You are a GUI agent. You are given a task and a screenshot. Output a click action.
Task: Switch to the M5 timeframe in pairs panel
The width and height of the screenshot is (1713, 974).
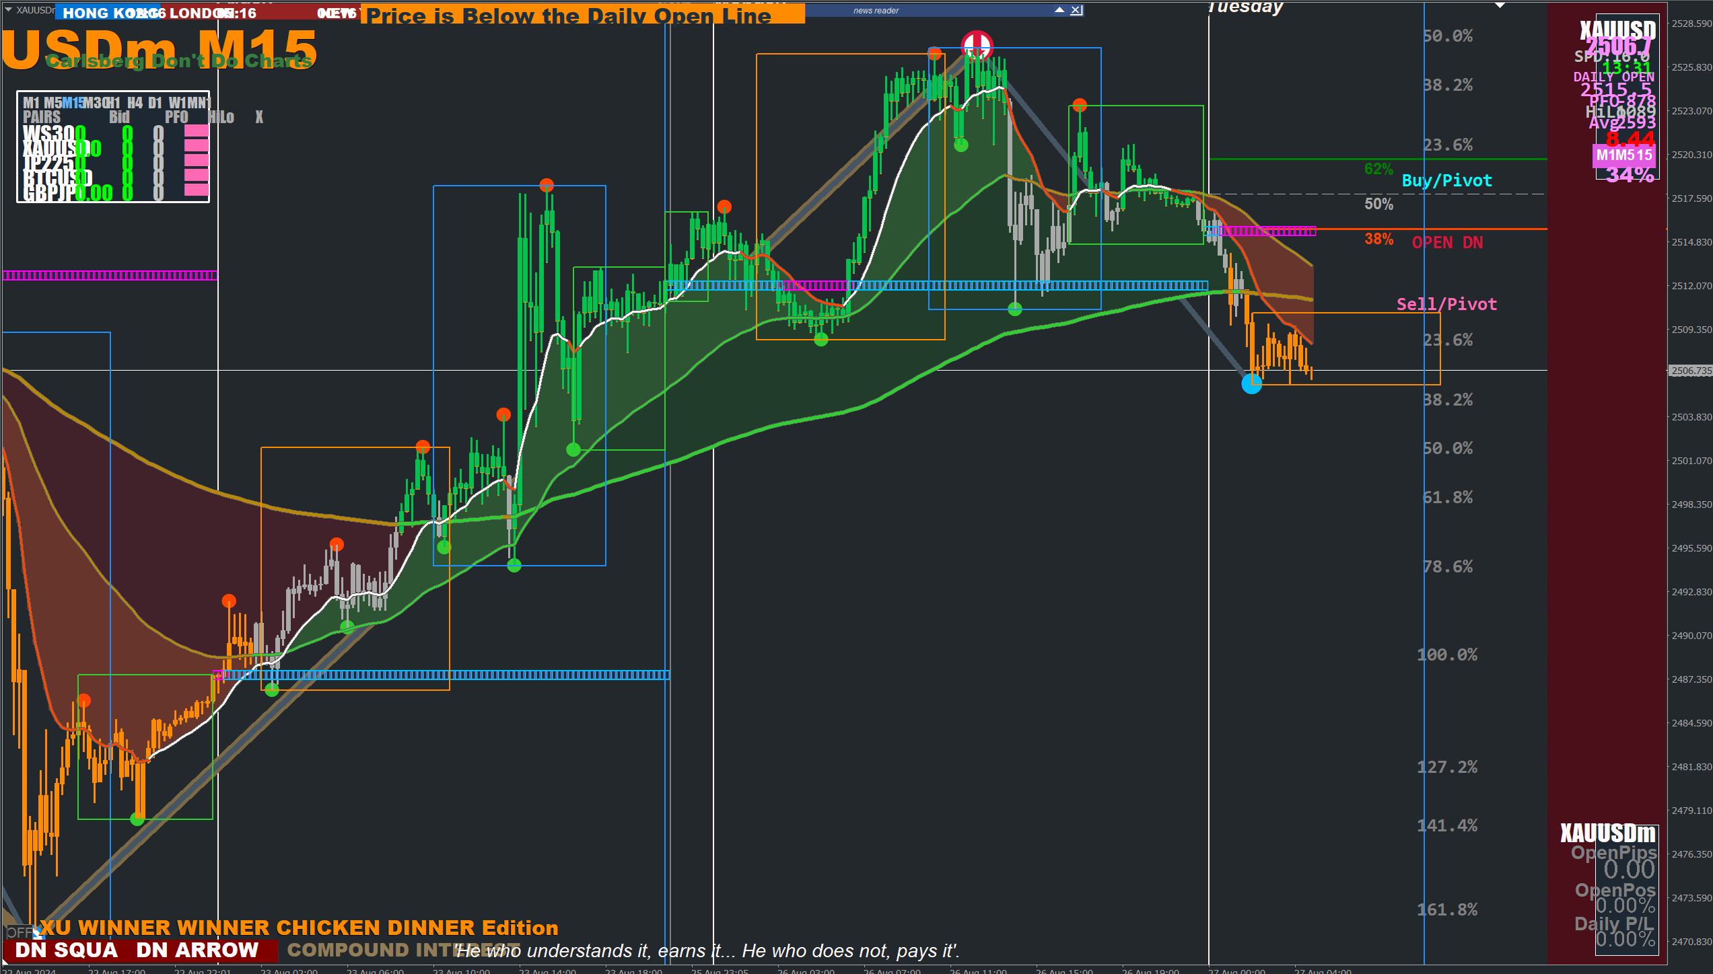[x=53, y=103]
